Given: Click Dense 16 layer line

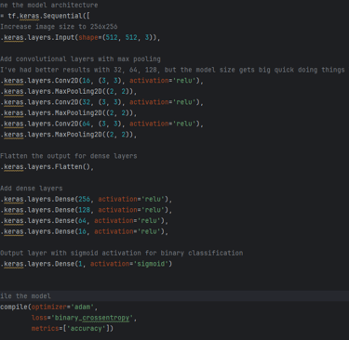Looking at the screenshot, I should [x=84, y=231].
